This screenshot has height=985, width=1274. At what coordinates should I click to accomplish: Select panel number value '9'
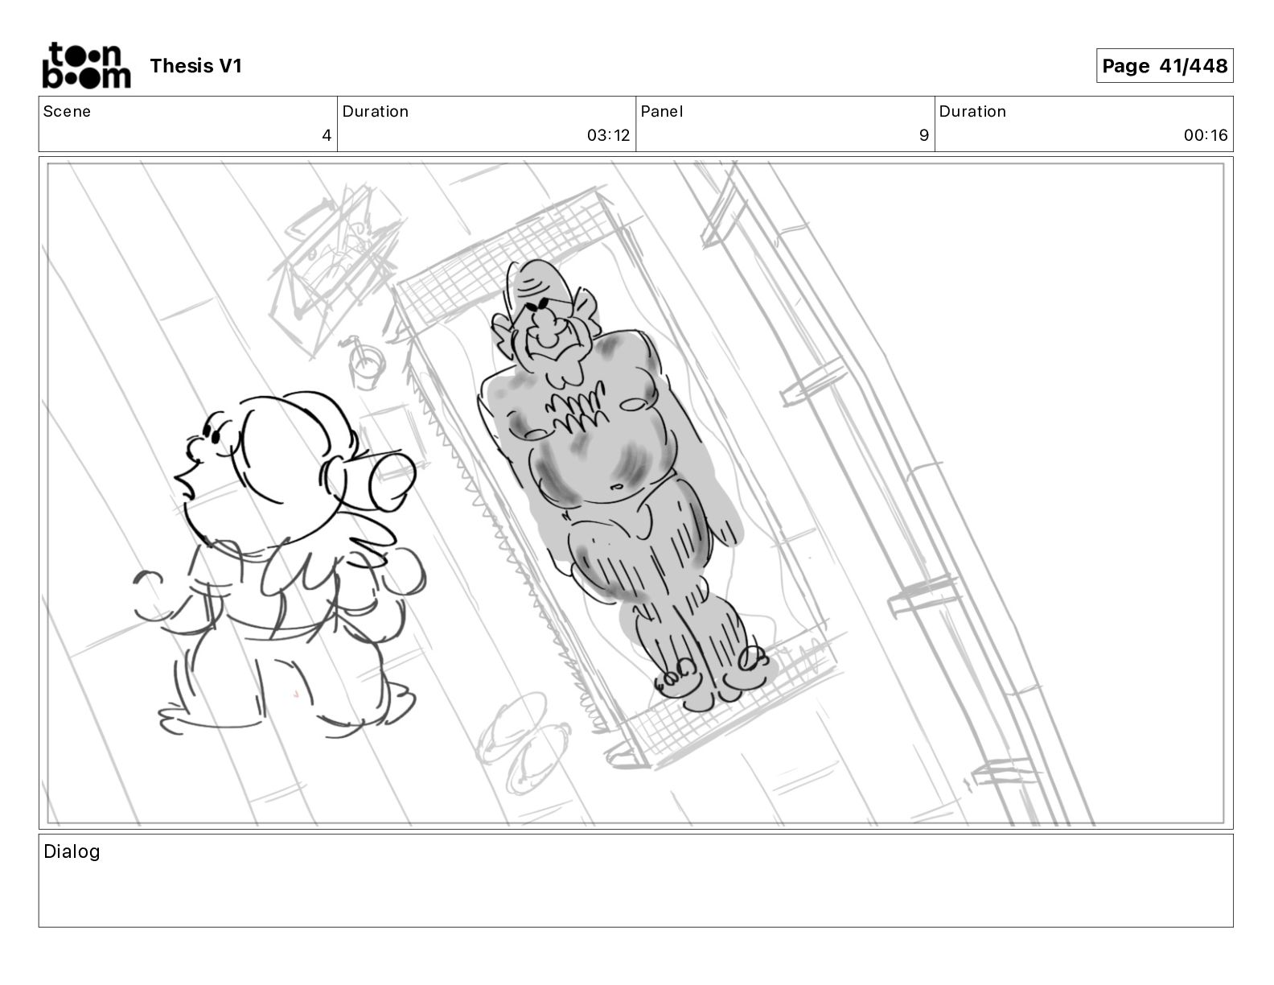point(924,135)
